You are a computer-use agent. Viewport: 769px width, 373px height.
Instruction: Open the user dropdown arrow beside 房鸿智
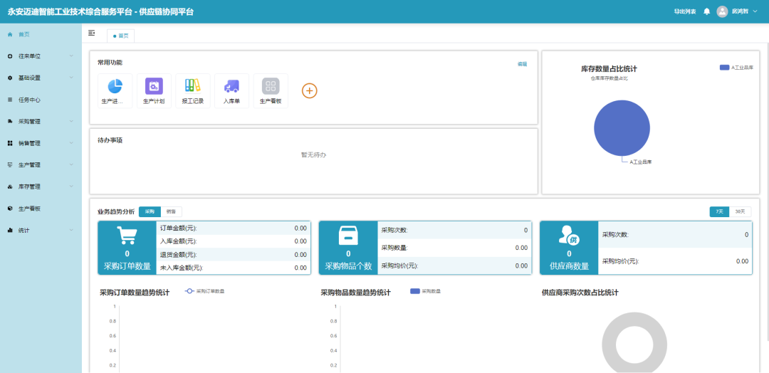755,11
